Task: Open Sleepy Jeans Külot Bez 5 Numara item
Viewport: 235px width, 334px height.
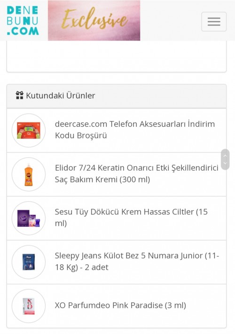Action: (x=137, y=261)
